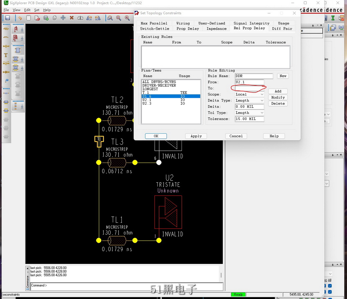Viewport: 347px width, 299px height.
Task: Switch to the Signal Integrity tab
Action: pyautogui.click(x=251, y=23)
